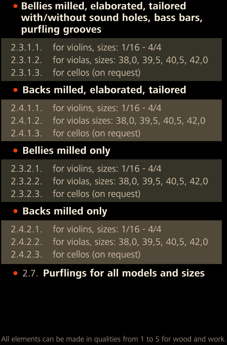Click the red bullet next to 'Backs milled only'
This screenshot has width=227, height=345.
(x=15, y=211)
